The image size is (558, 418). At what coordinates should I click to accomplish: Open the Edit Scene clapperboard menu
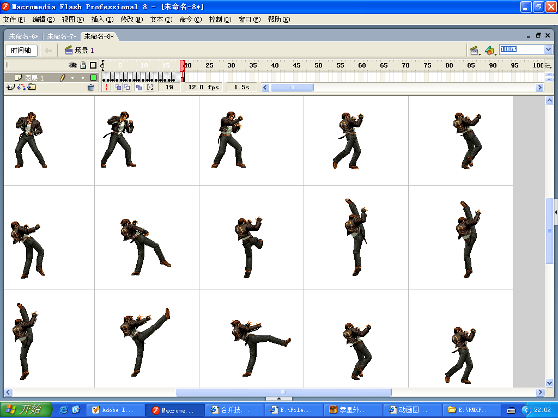click(x=475, y=51)
